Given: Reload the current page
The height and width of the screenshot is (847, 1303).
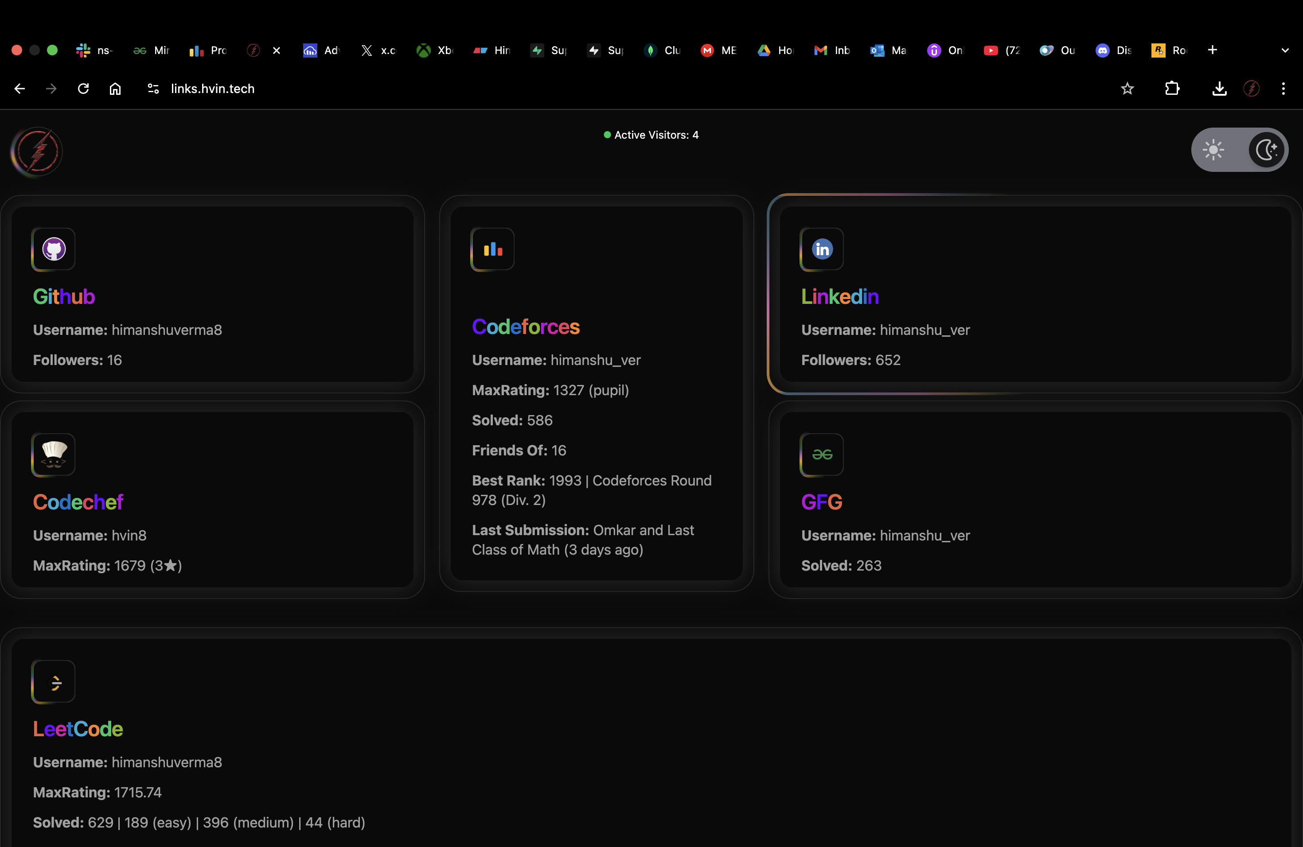Looking at the screenshot, I should 83,89.
